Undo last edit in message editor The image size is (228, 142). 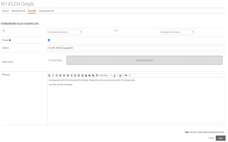(126, 76)
